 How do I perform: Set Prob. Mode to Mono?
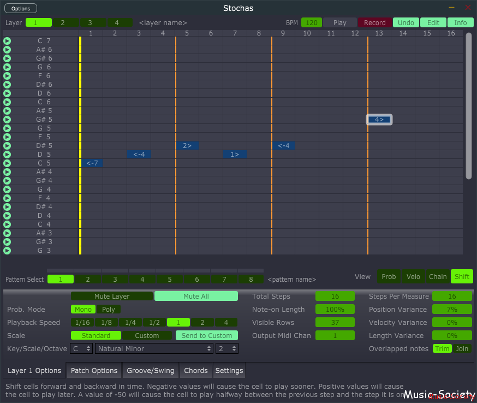pyautogui.click(x=83, y=310)
